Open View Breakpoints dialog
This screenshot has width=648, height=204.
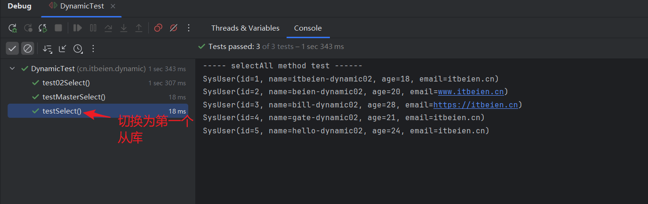pyautogui.click(x=158, y=28)
